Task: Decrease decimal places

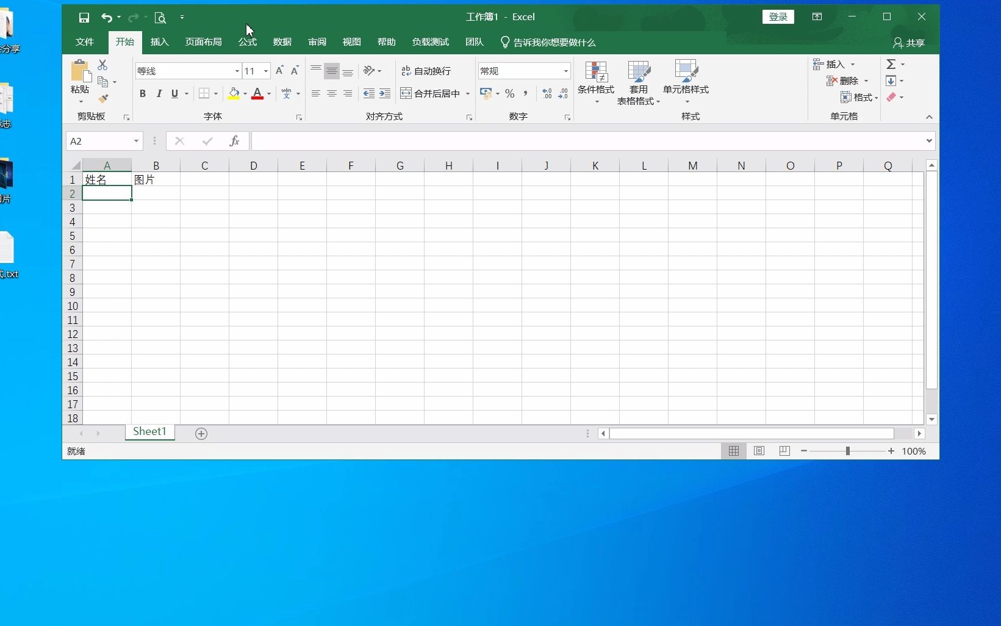Action: (563, 93)
